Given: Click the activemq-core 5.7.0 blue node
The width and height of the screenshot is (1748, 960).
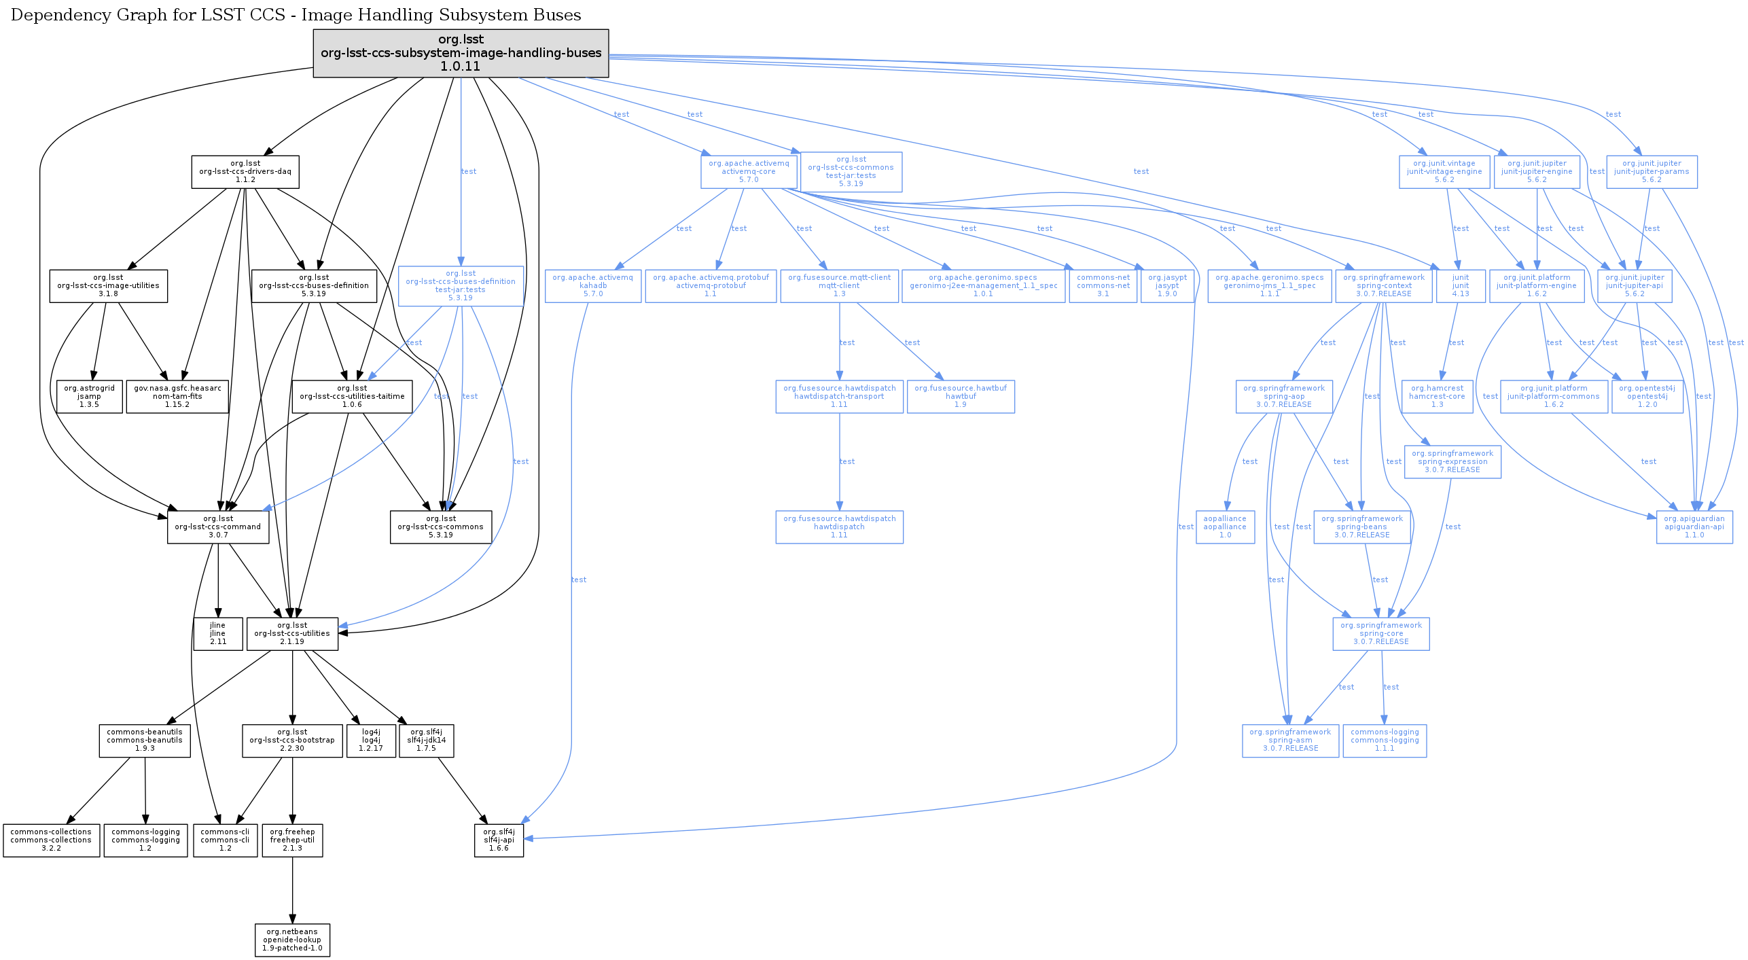Looking at the screenshot, I should (x=749, y=172).
